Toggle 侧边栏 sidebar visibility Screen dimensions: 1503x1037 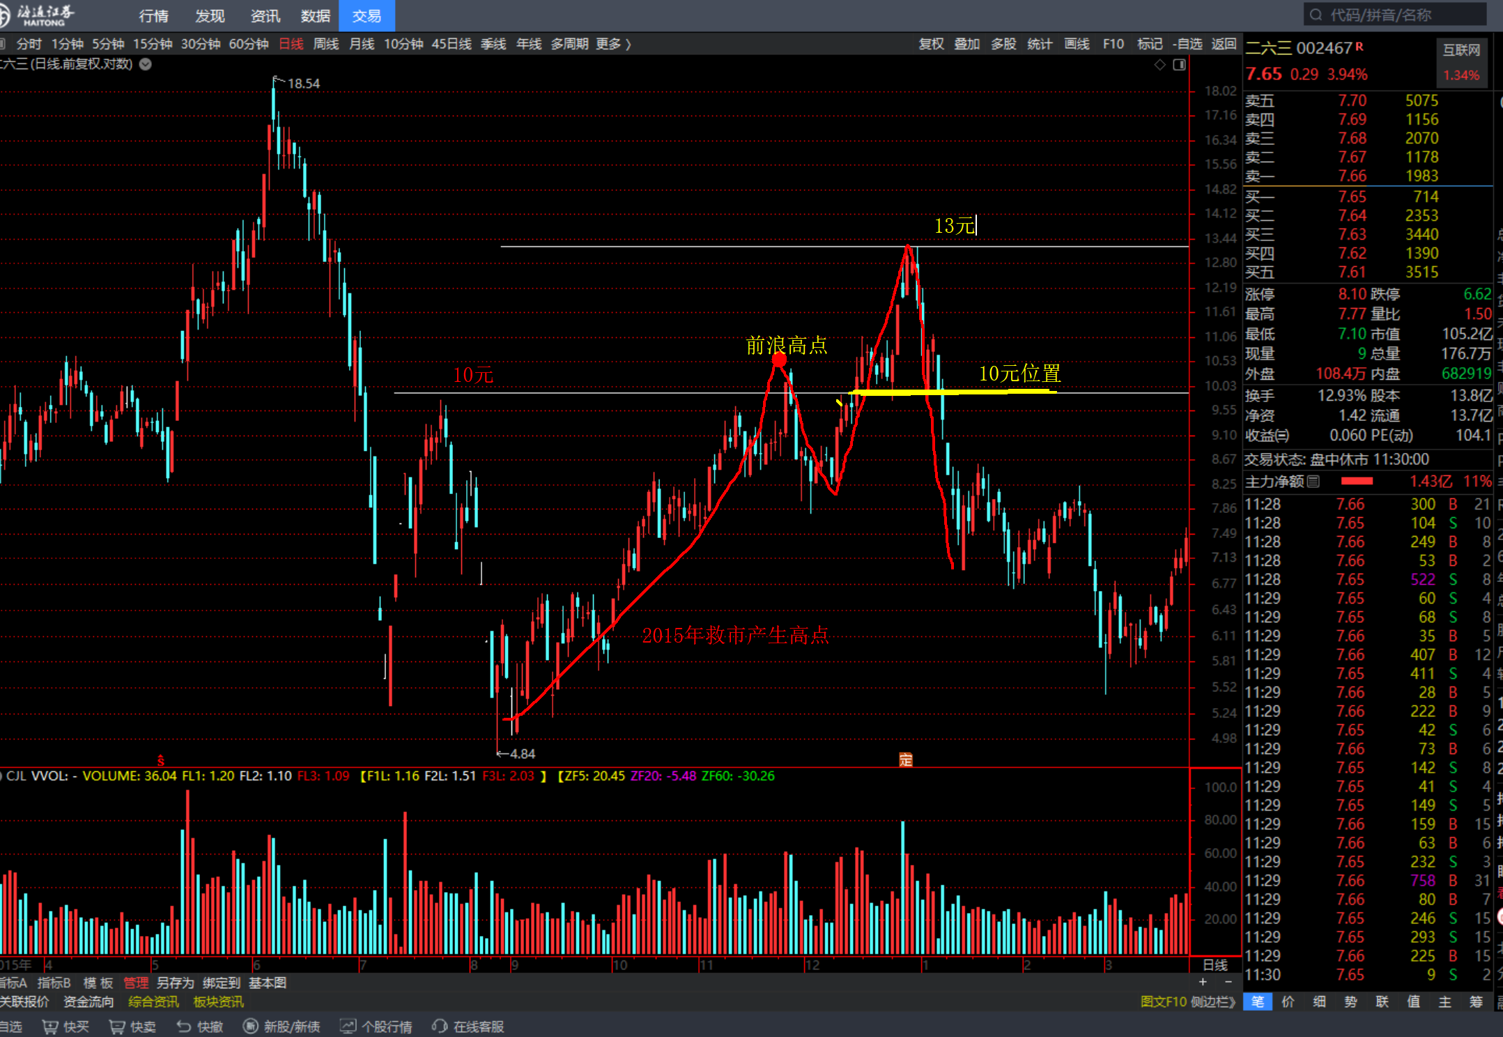pos(1212,1001)
